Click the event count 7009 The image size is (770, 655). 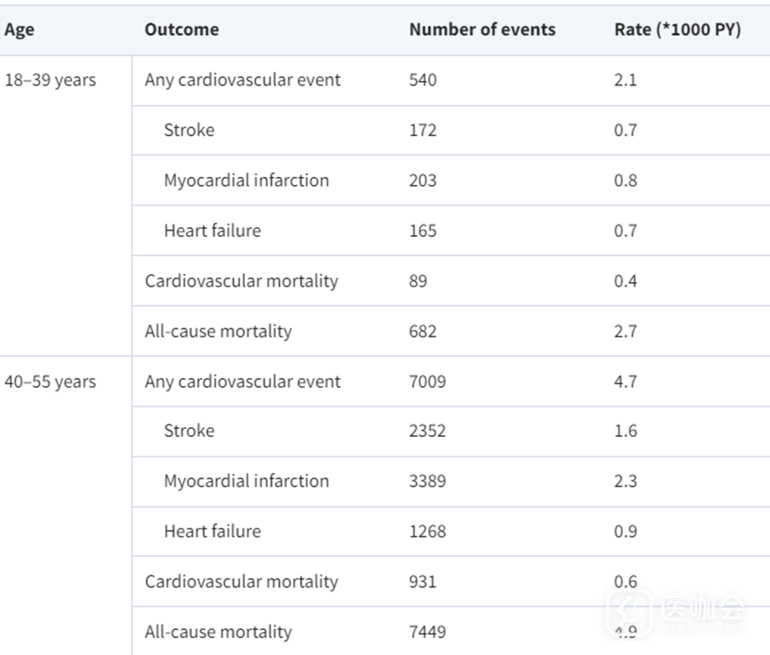click(427, 382)
